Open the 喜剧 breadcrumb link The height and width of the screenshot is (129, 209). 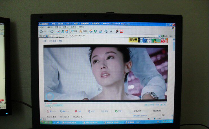pos(60,41)
